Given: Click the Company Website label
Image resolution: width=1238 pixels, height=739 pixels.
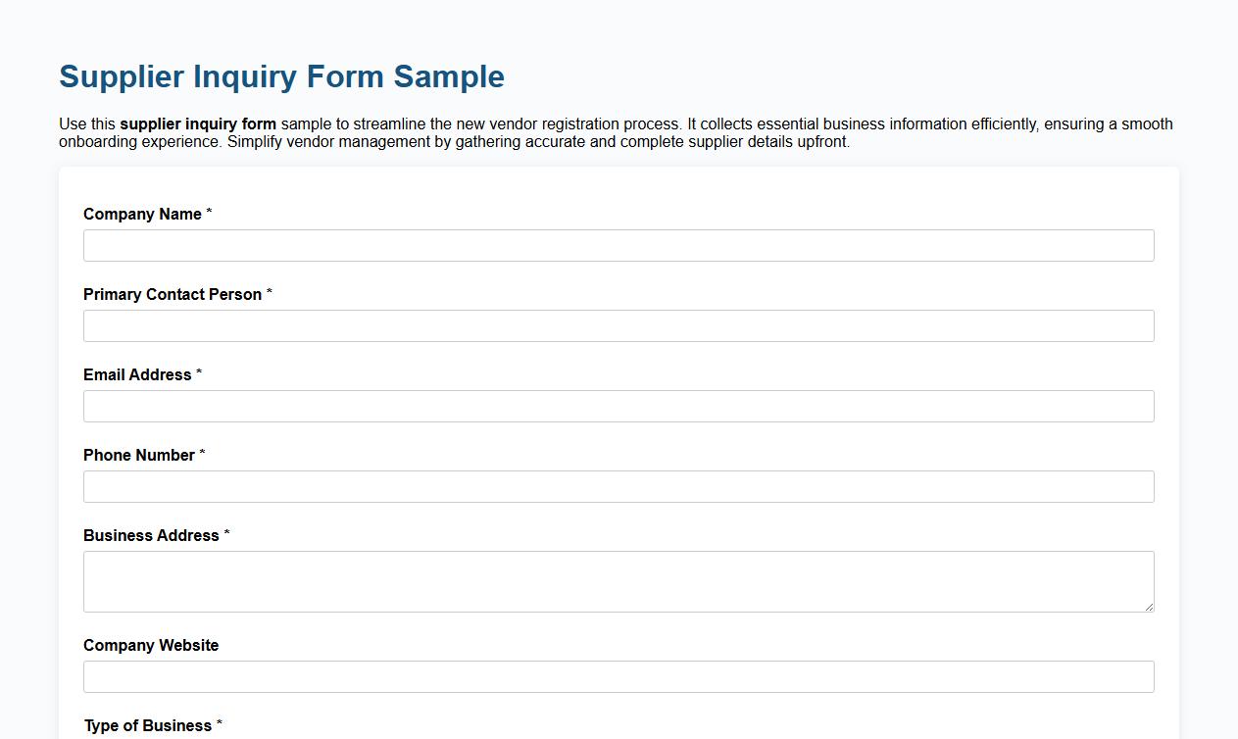Looking at the screenshot, I should tap(151, 645).
